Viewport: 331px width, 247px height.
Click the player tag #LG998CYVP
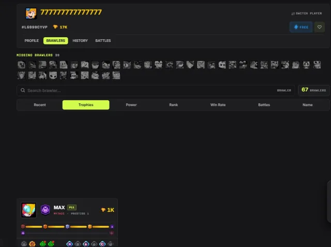click(35, 27)
